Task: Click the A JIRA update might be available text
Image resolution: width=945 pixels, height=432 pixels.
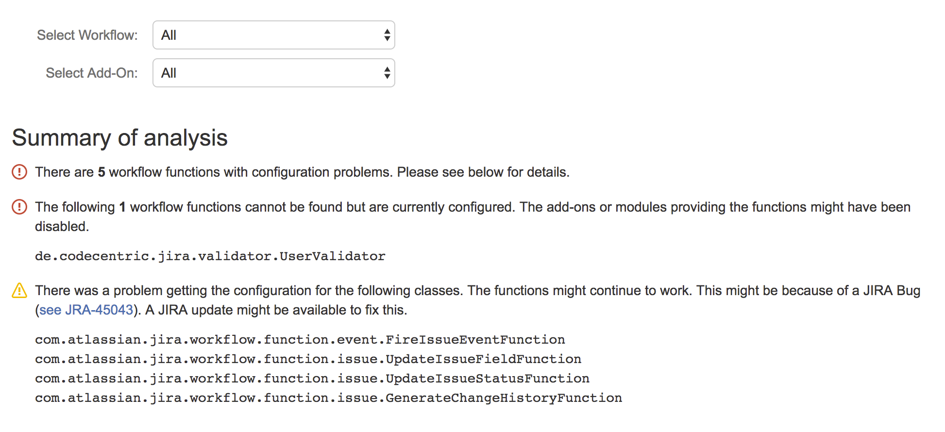Action: [x=276, y=310]
